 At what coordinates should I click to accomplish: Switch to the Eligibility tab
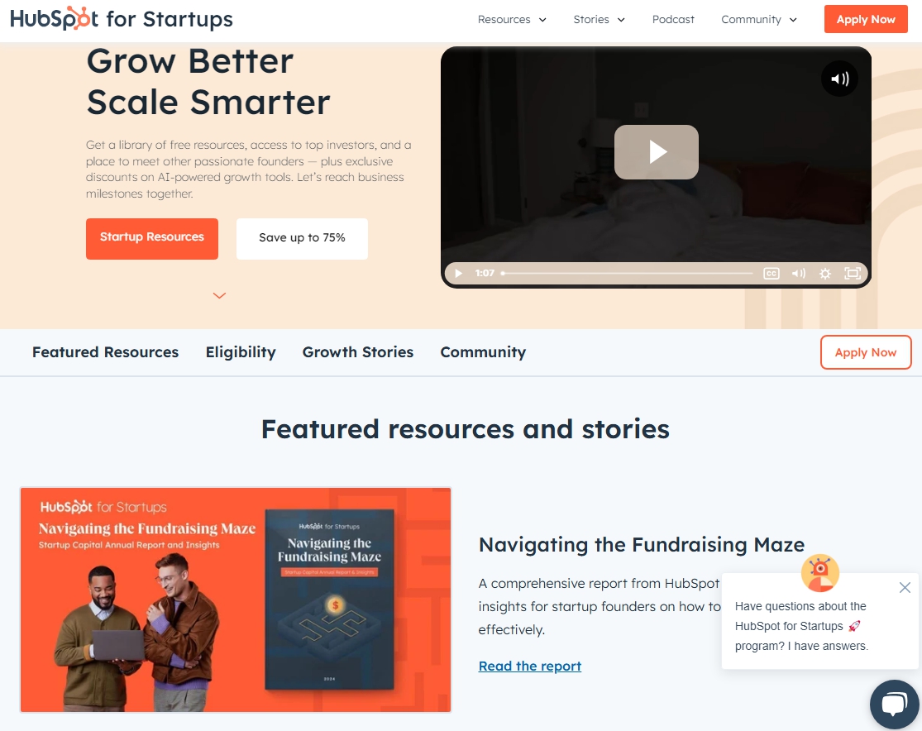coord(241,352)
